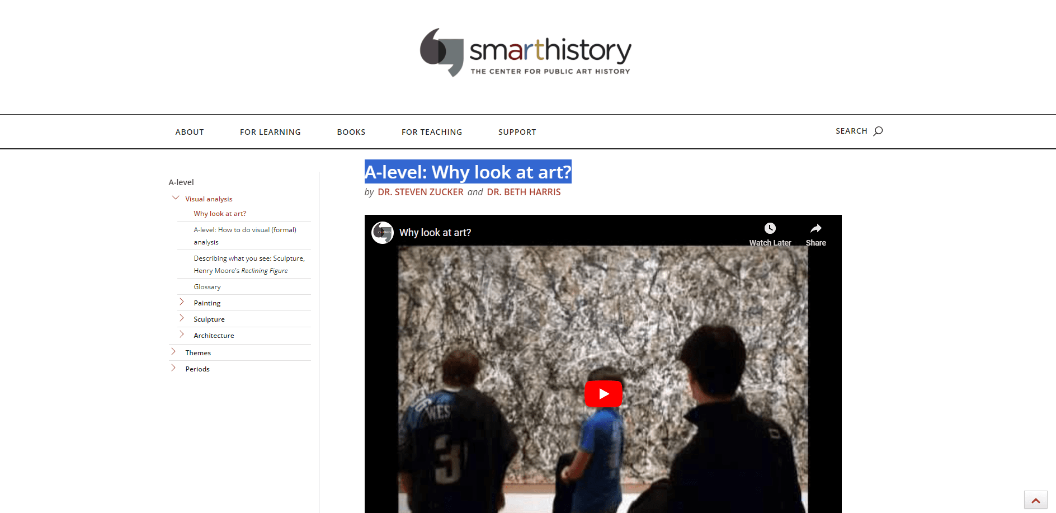Expand the Sculpture section
Screen dimensions: 1056x513
point(181,318)
